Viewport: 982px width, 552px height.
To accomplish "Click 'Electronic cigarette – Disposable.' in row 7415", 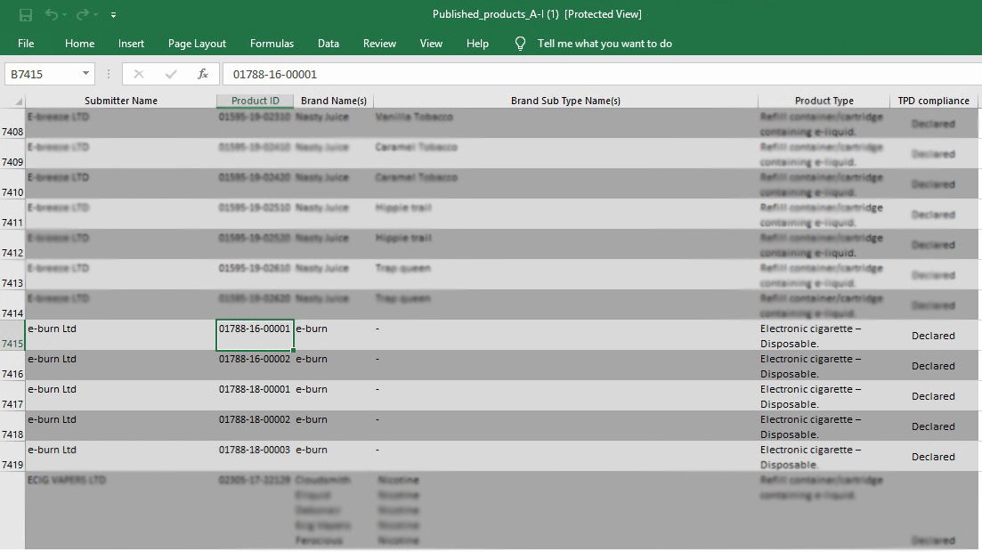I will [x=824, y=336].
